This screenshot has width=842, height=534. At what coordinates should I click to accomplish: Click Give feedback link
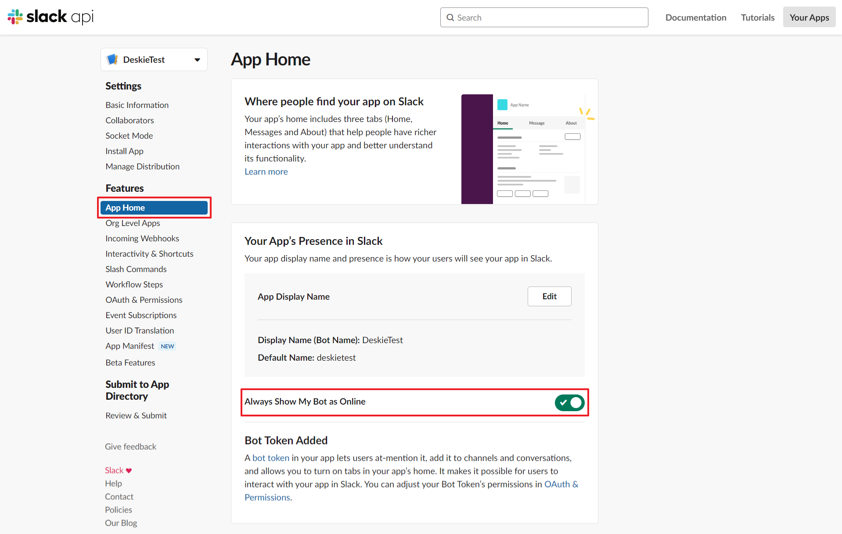pos(130,447)
